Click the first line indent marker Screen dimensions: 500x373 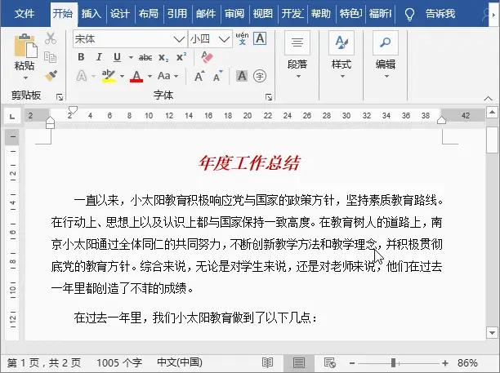73,110
